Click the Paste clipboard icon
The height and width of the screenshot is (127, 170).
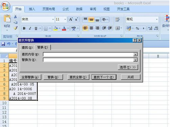point(7,19)
